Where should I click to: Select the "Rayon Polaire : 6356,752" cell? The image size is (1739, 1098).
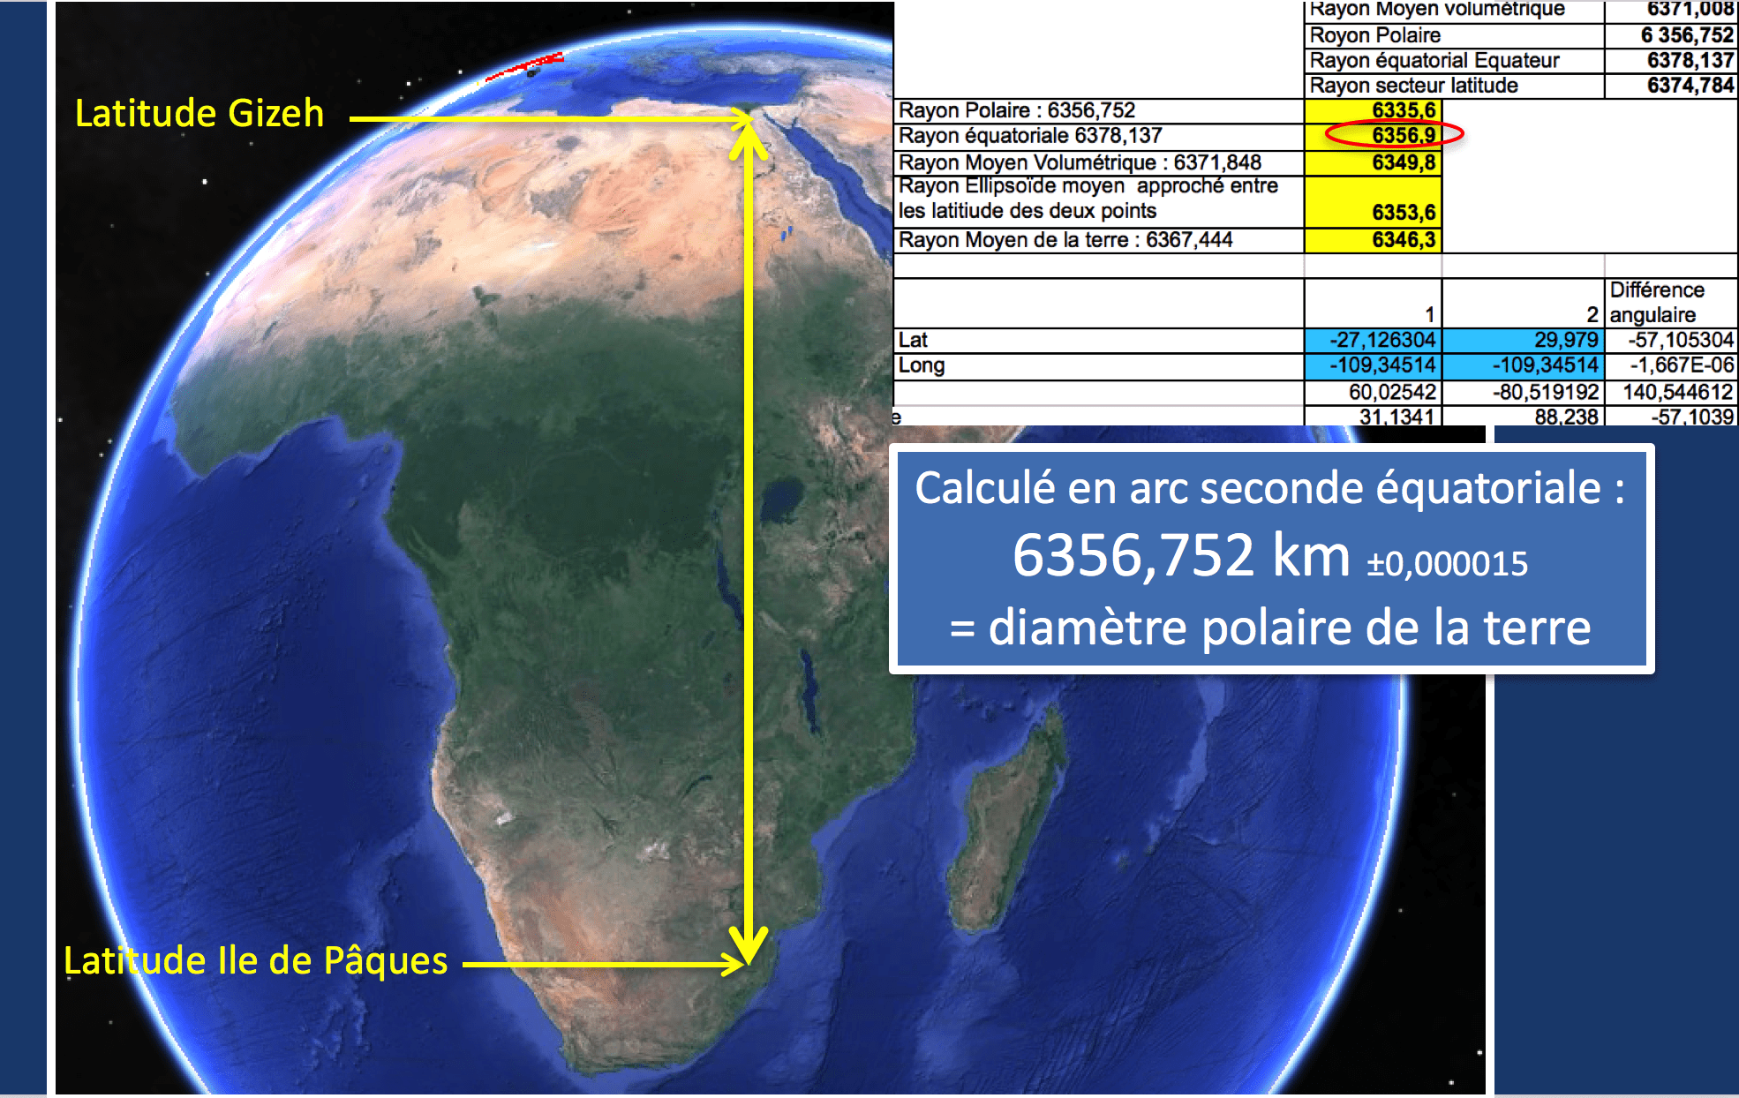click(x=1099, y=110)
